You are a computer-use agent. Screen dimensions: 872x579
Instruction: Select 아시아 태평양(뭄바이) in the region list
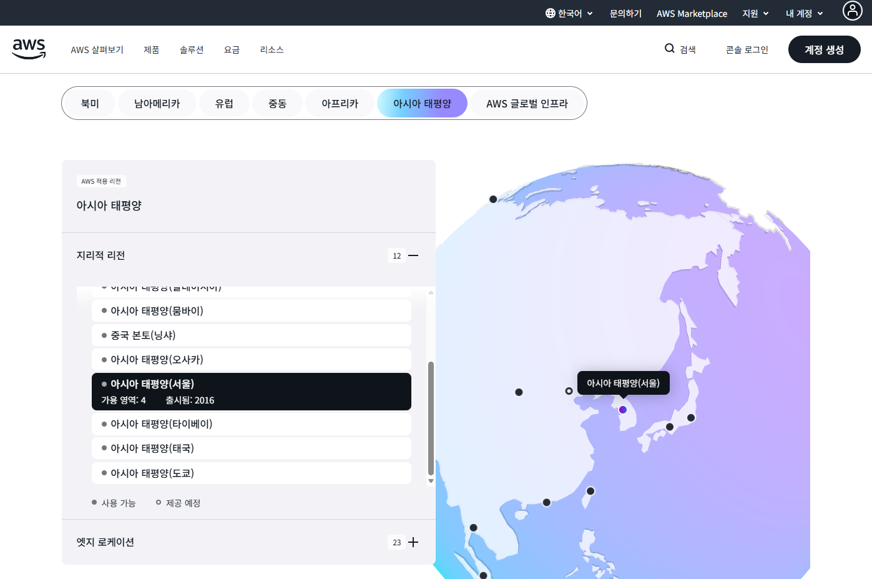(x=252, y=310)
